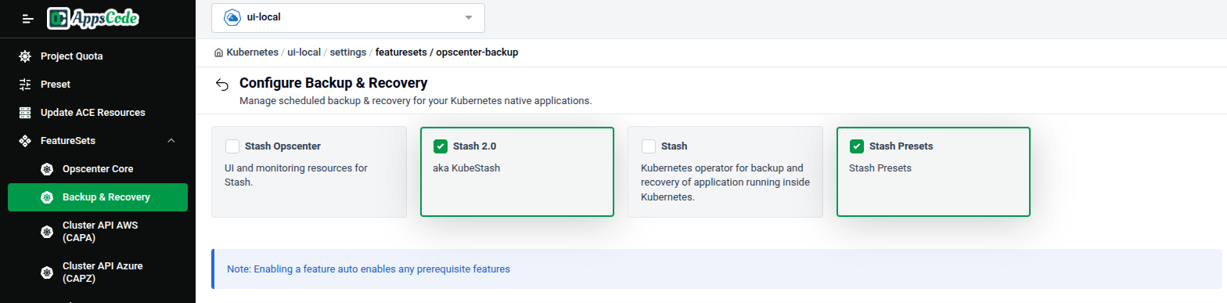Screen dimensions: 1227x303
Task: Click featuresets breadcrumb link
Action: click(x=401, y=52)
